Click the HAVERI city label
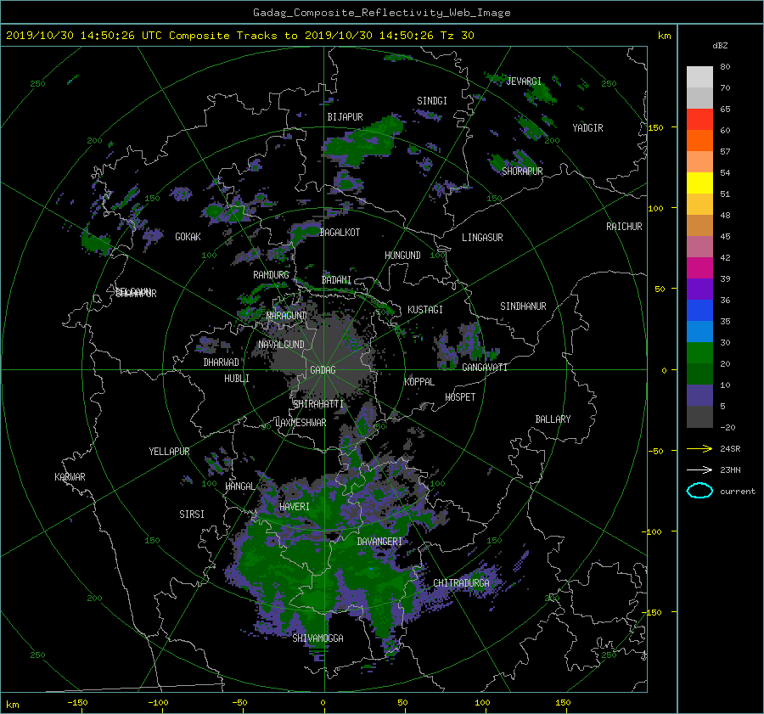The height and width of the screenshot is (714, 764). point(295,507)
